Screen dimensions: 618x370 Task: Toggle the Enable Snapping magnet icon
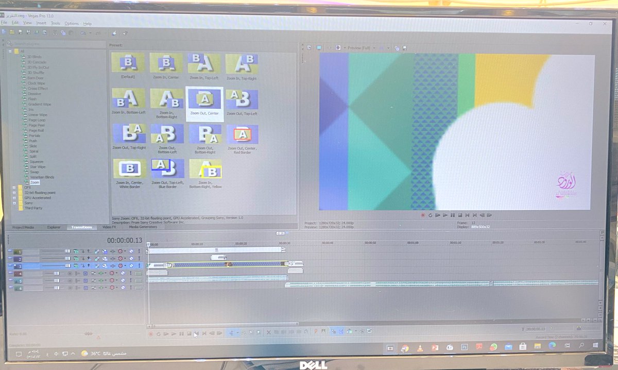click(333, 331)
